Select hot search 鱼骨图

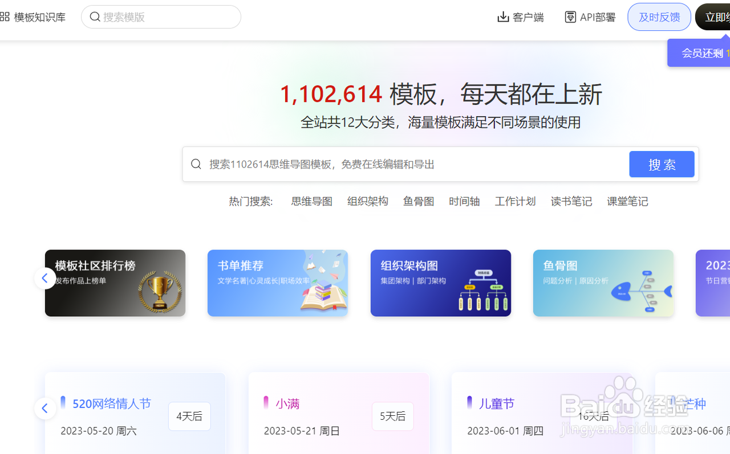point(419,201)
